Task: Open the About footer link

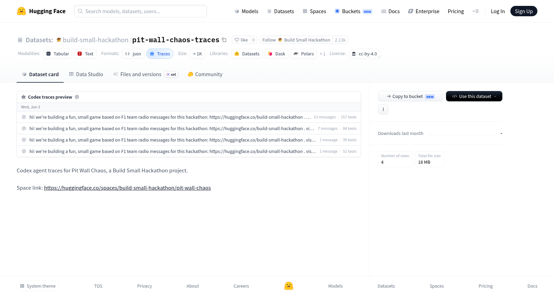Action: click(193, 286)
